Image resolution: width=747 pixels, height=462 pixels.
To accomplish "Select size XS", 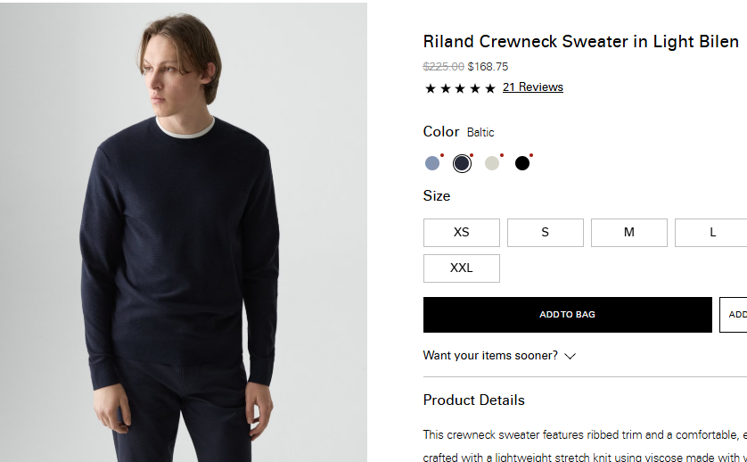I will click(461, 233).
